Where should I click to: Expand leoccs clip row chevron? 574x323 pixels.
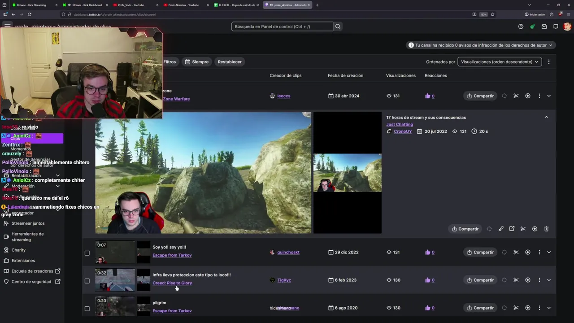(x=549, y=96)
